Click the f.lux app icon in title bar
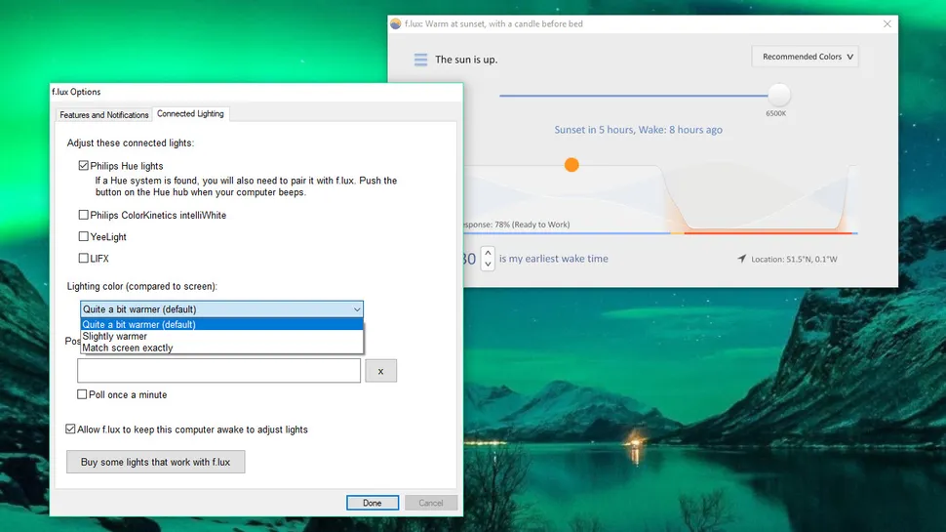 point(395,23)
